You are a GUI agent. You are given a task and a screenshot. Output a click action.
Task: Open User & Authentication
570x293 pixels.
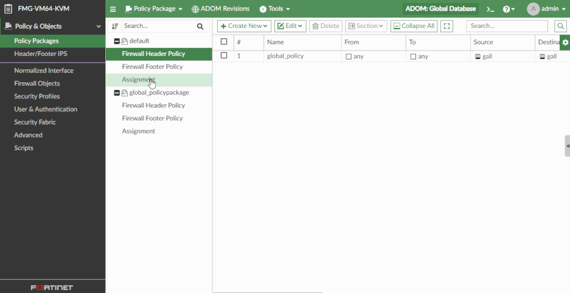(x=53, y=109)
